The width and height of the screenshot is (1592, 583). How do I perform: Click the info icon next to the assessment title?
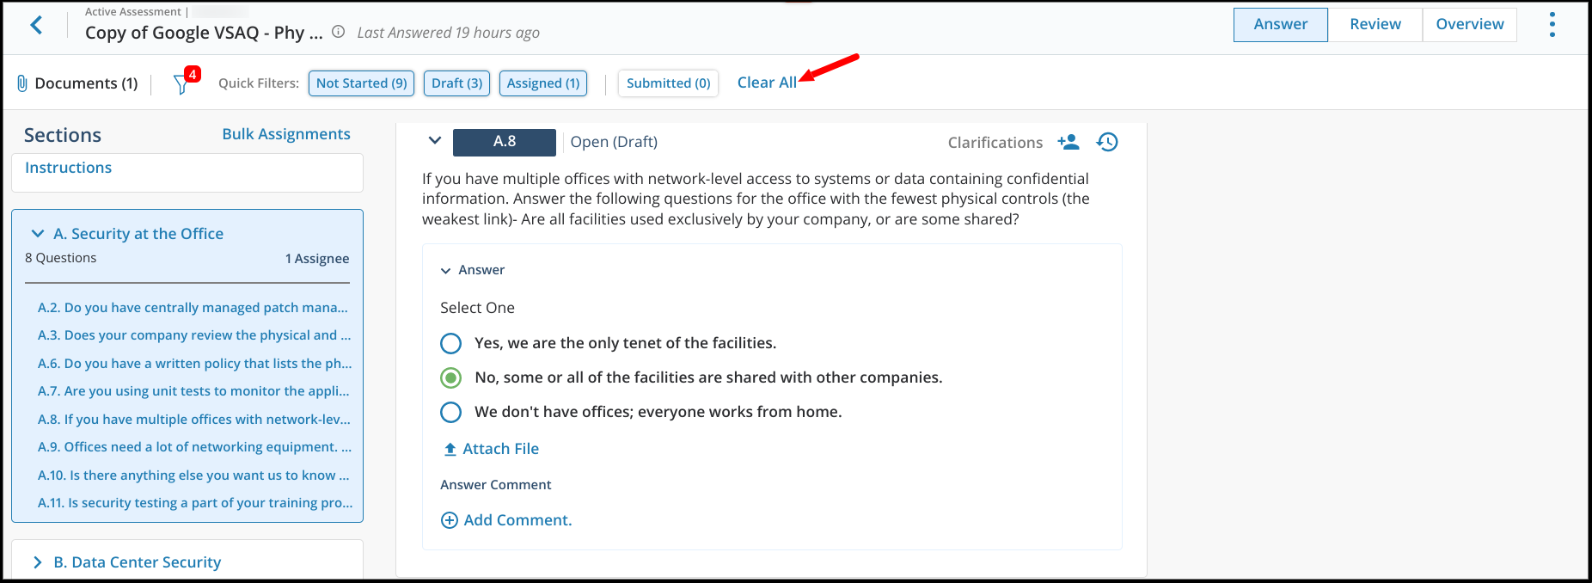pyautogui.click(x=336, y=33)
